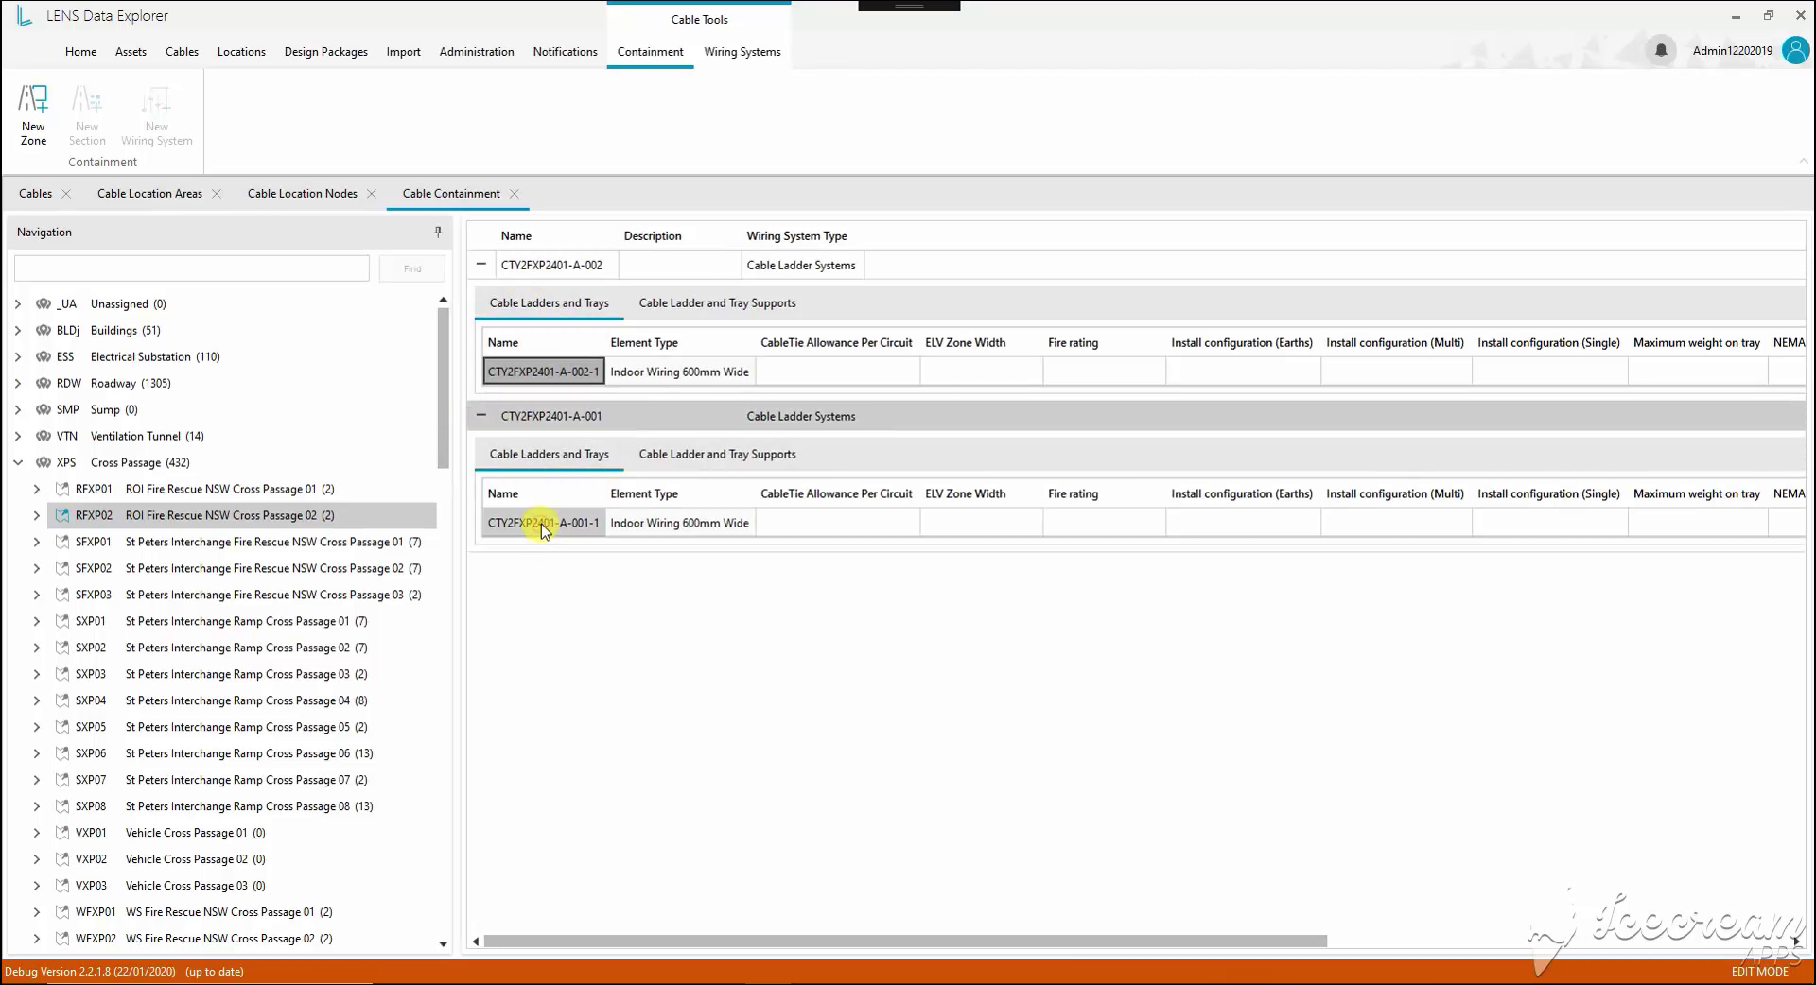Open Cable Ladder and Tray Supports under A-001
The height and width of the screenshot is (985, 1816).
pyautogui.click(x=718, y=455)
